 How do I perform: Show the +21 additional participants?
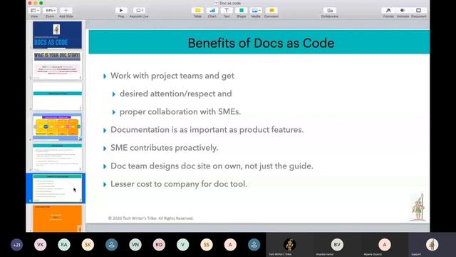coord(16,245)
